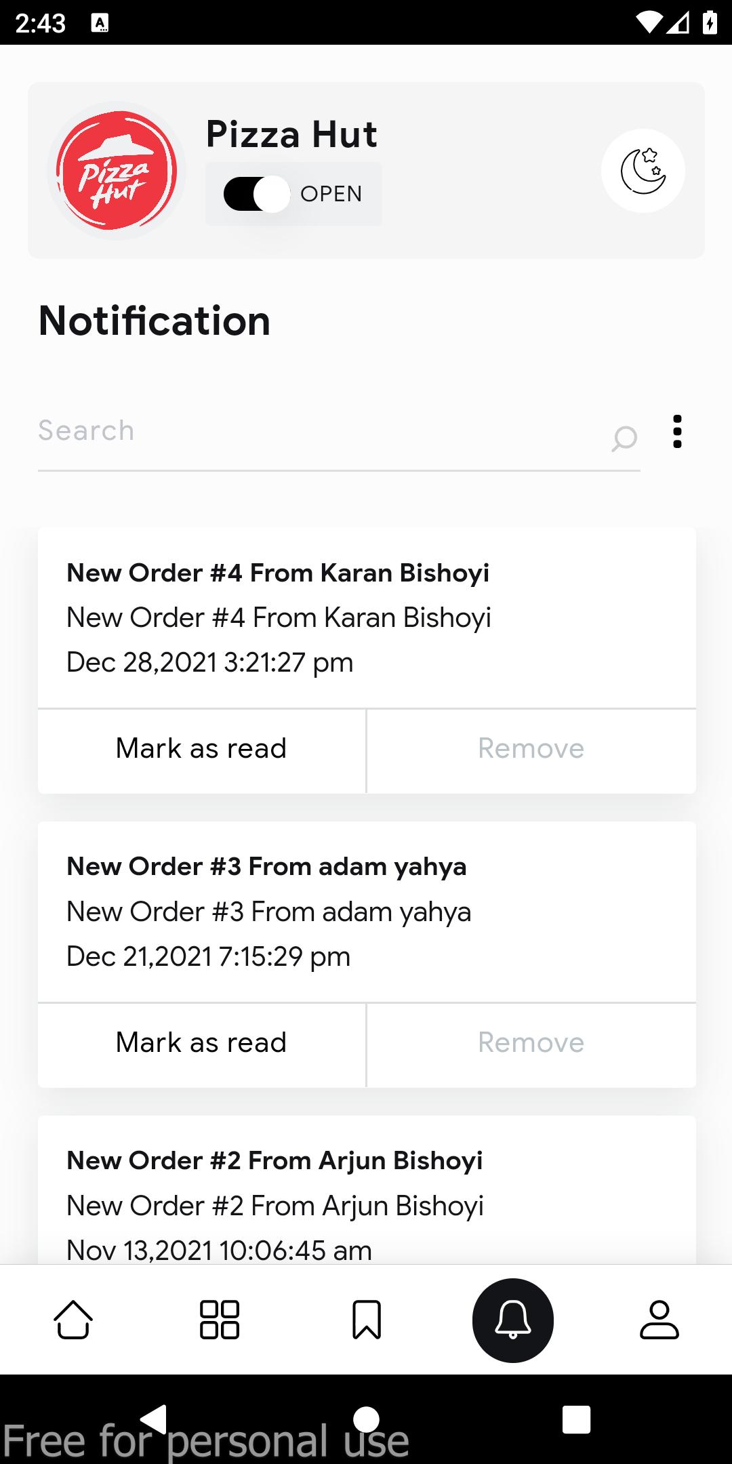This screenshot has width=732, height=1464.
Task: Tap the Pizza Hut logo
Action: 117,171
